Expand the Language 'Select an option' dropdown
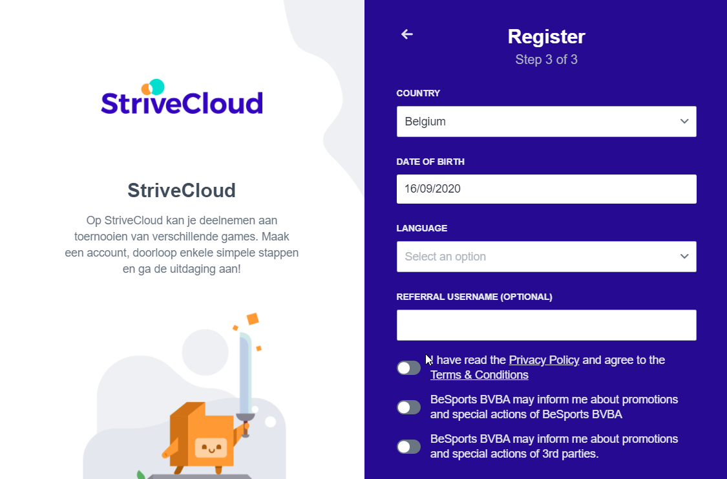This screenshot has height=479, width=727. (546, 257)
